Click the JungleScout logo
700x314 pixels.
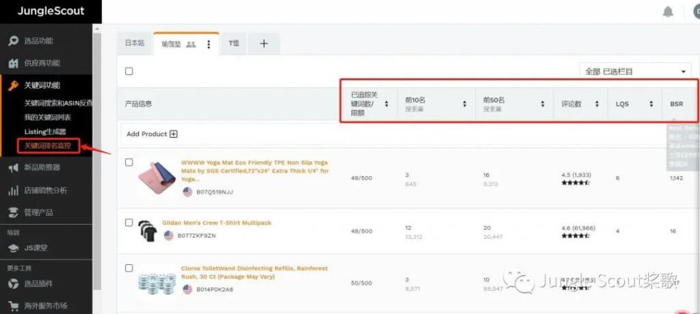(51, 11)
